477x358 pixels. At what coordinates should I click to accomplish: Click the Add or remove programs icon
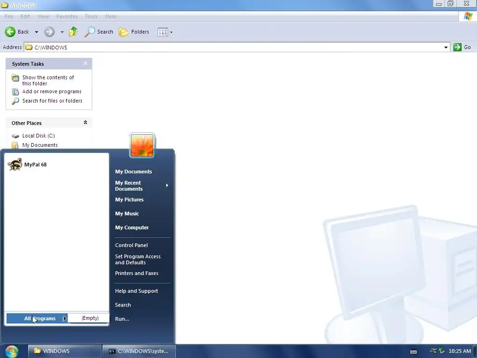pyautogui.click(x=15, y=92)
